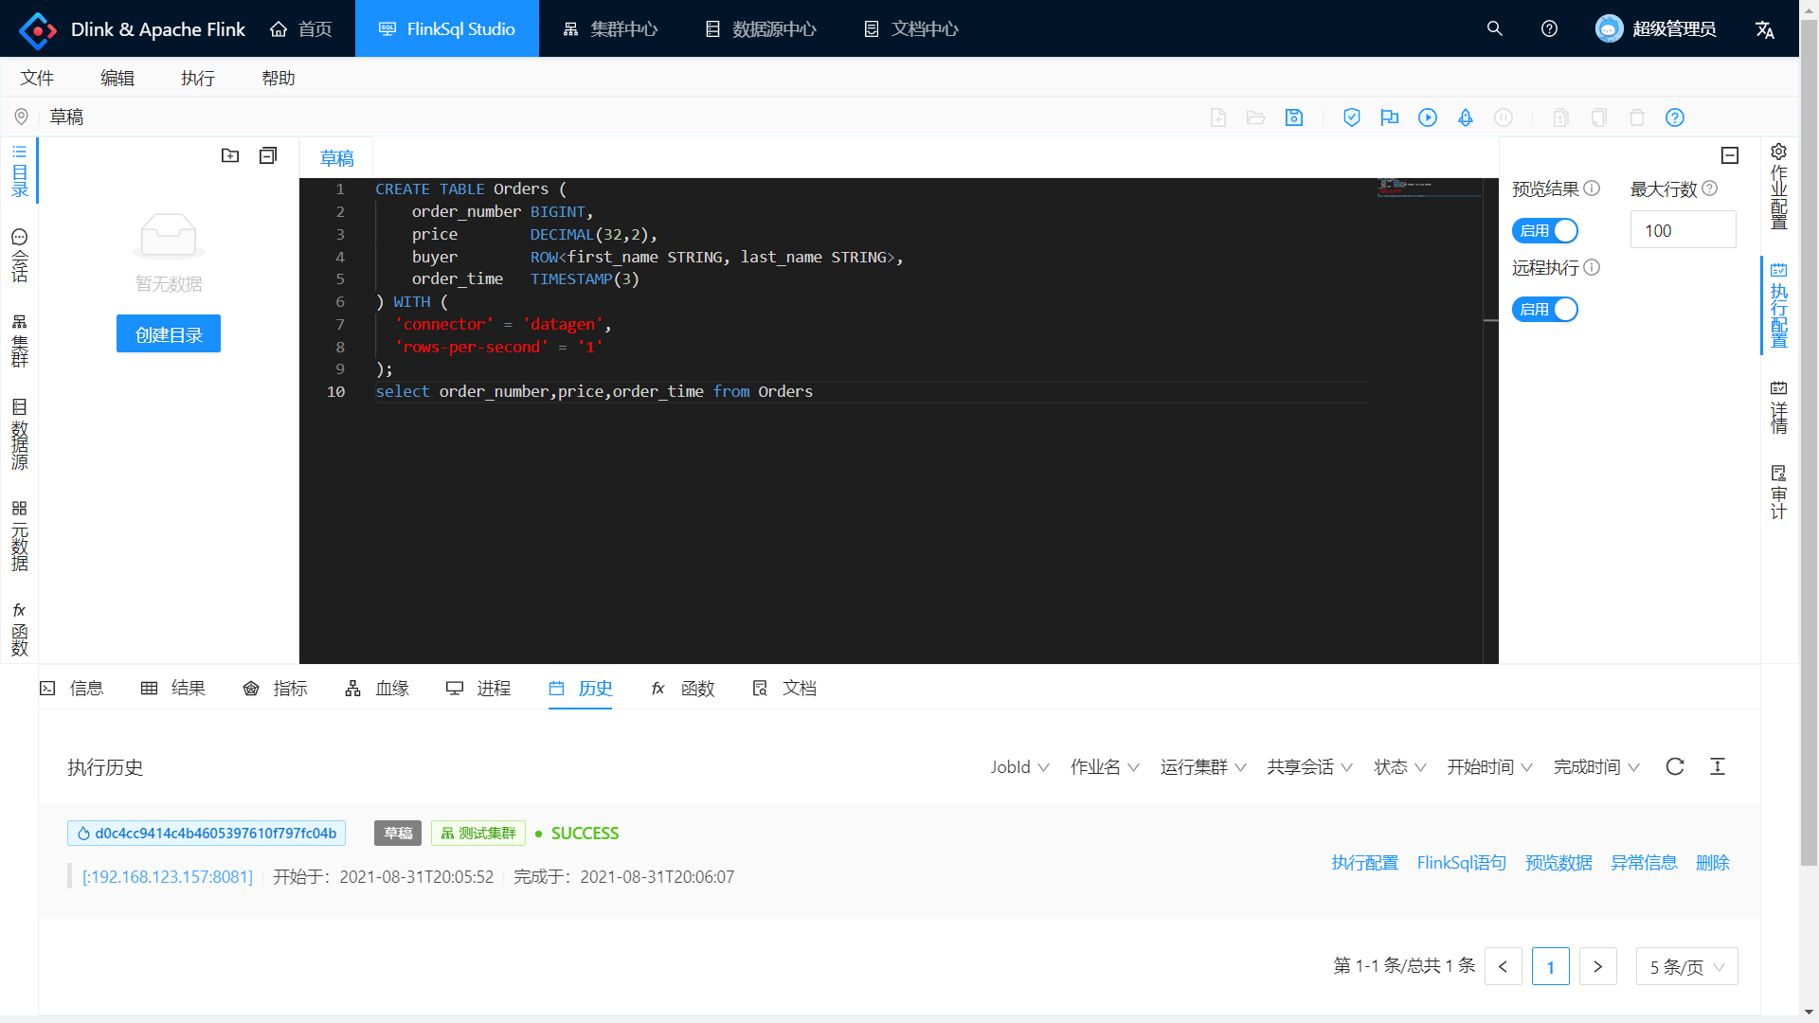
Task: Run the SQL with play icon
Action: tap(1428, 117)
